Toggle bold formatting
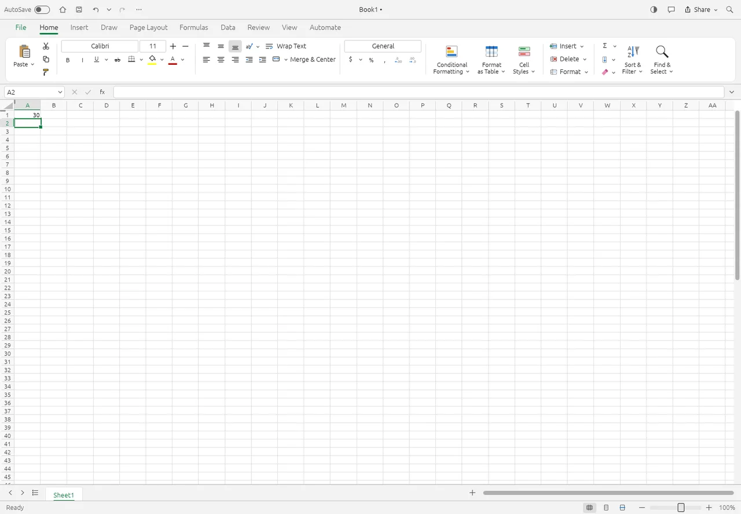Viewport: 741px width, 514px height. [x=68, y=60]
